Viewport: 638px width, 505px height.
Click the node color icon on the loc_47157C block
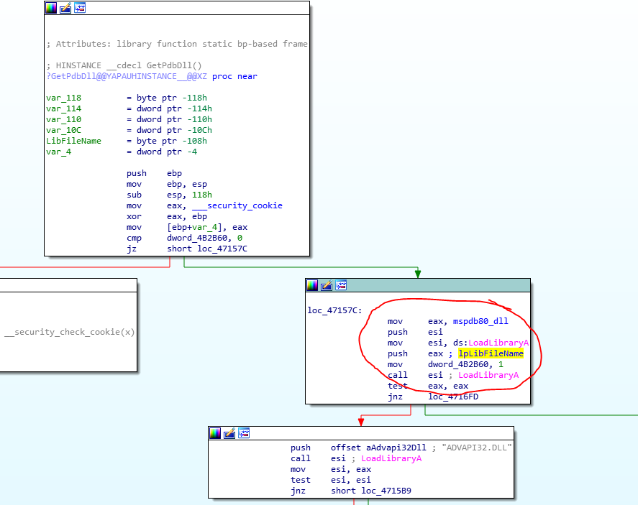[x=312, y=284]
